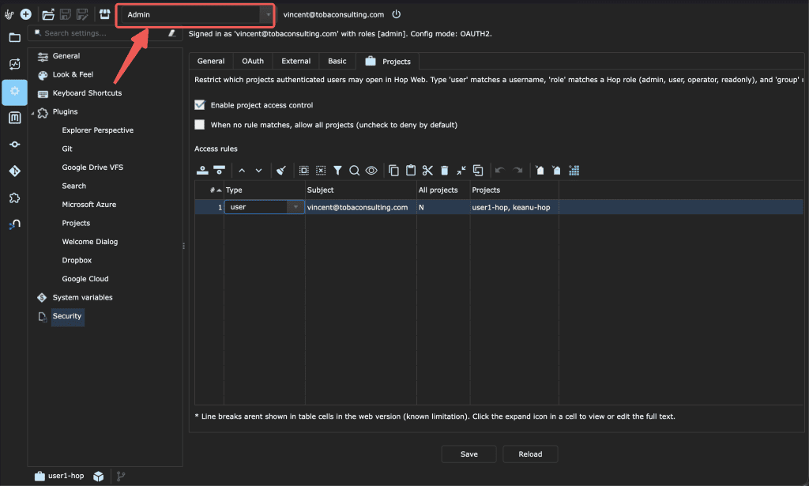Clear search with the eraser icon
Screen dimensions: 809x486
tap(172, 33)
